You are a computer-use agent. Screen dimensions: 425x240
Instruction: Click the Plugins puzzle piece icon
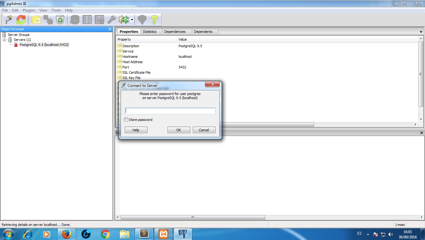[124, 20]
